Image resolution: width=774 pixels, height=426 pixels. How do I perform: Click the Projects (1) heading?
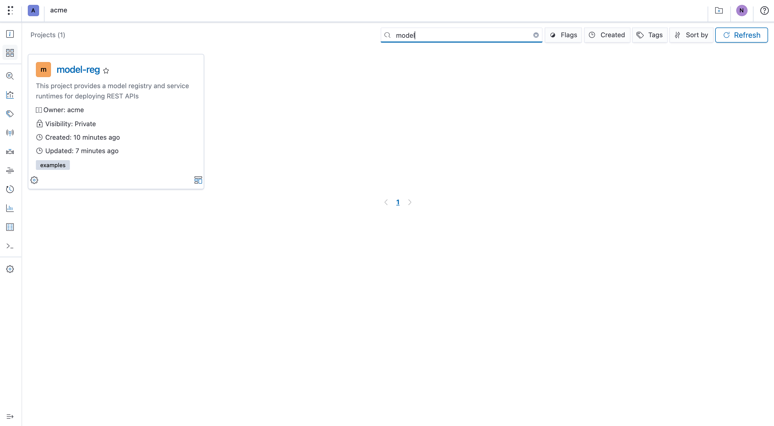point(48,35)
